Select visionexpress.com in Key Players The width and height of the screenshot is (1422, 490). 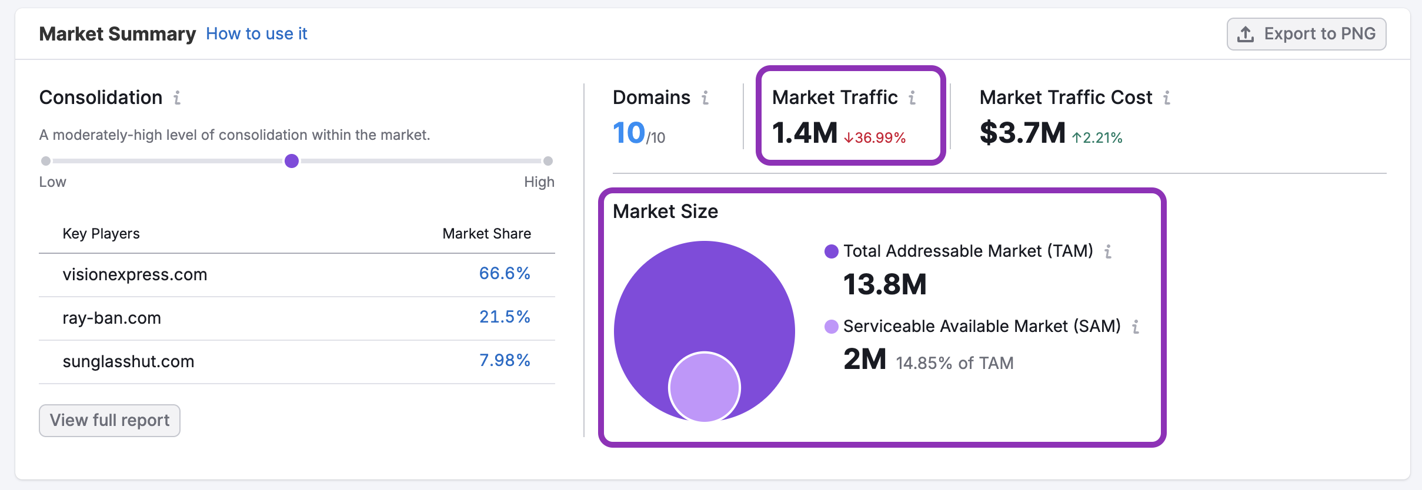coord(135,274)
